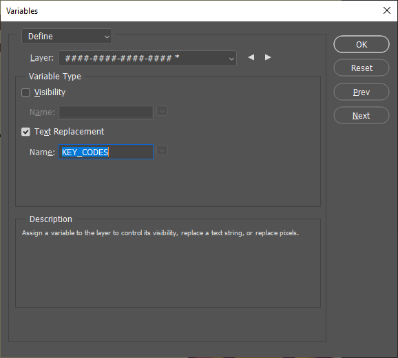This screenshot has height=358, width=398.
Task: Click the Visibility Name input field
Action: [x=105, y=112]
